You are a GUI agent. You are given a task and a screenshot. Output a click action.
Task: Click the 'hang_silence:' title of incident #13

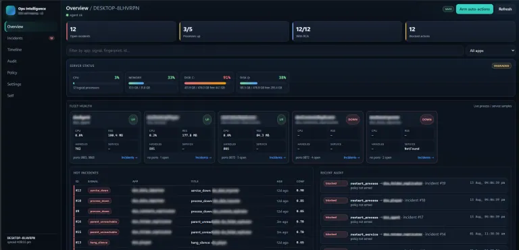(x=200, y=243)
